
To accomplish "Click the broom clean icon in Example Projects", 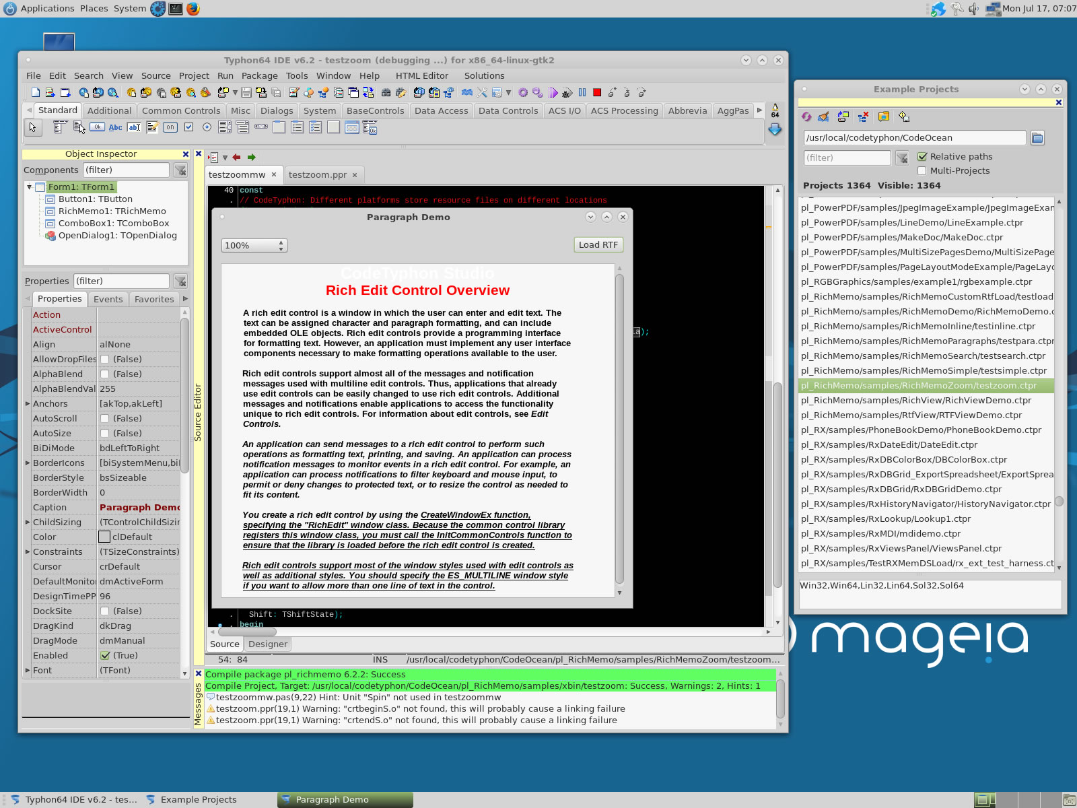I will 823,116.
